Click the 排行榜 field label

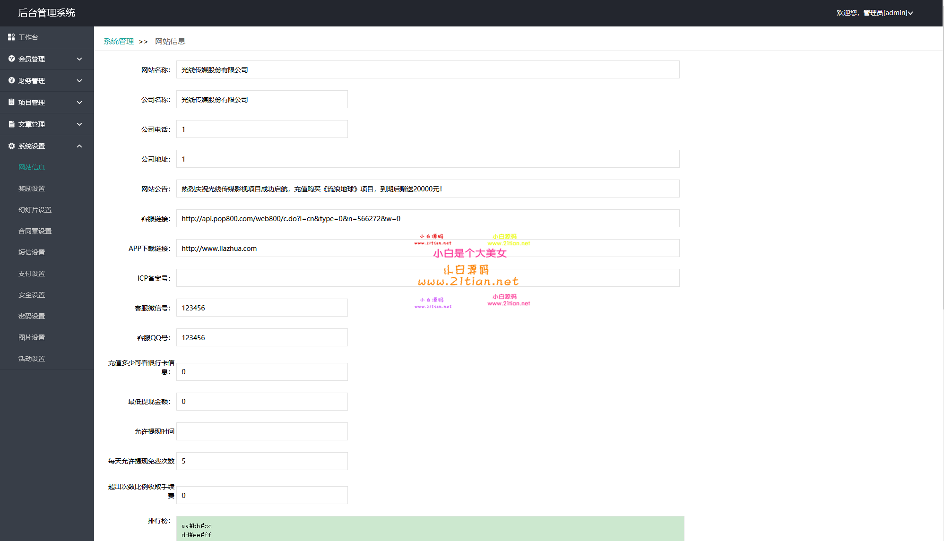(159, 521)
